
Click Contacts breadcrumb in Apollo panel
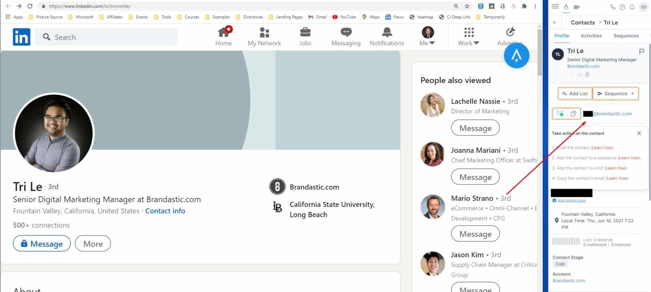point(583,22)
